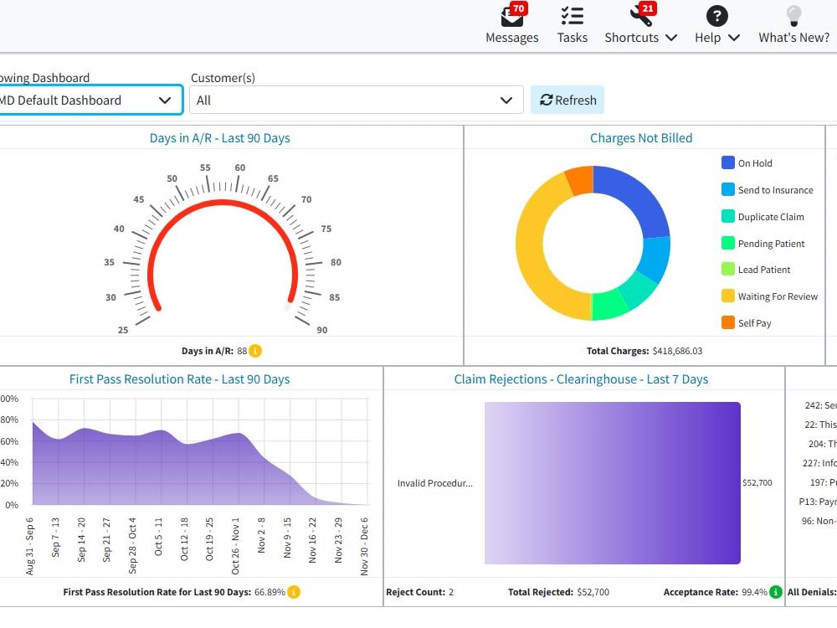Toggle Send to Insurance legend swatch
This screenshot has height=628, width=837.
point(727,189)
